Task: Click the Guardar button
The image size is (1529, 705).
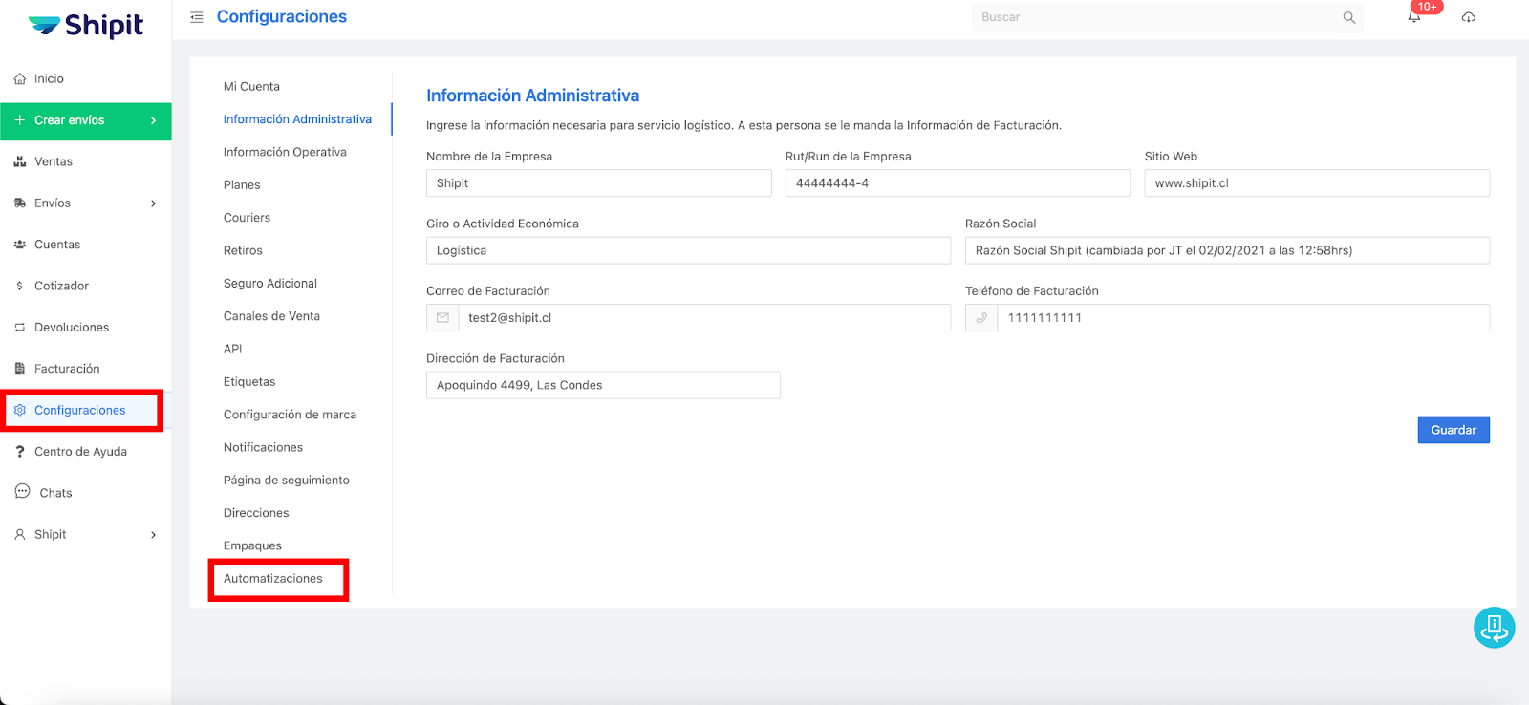Action: (x=1453, y=430)
